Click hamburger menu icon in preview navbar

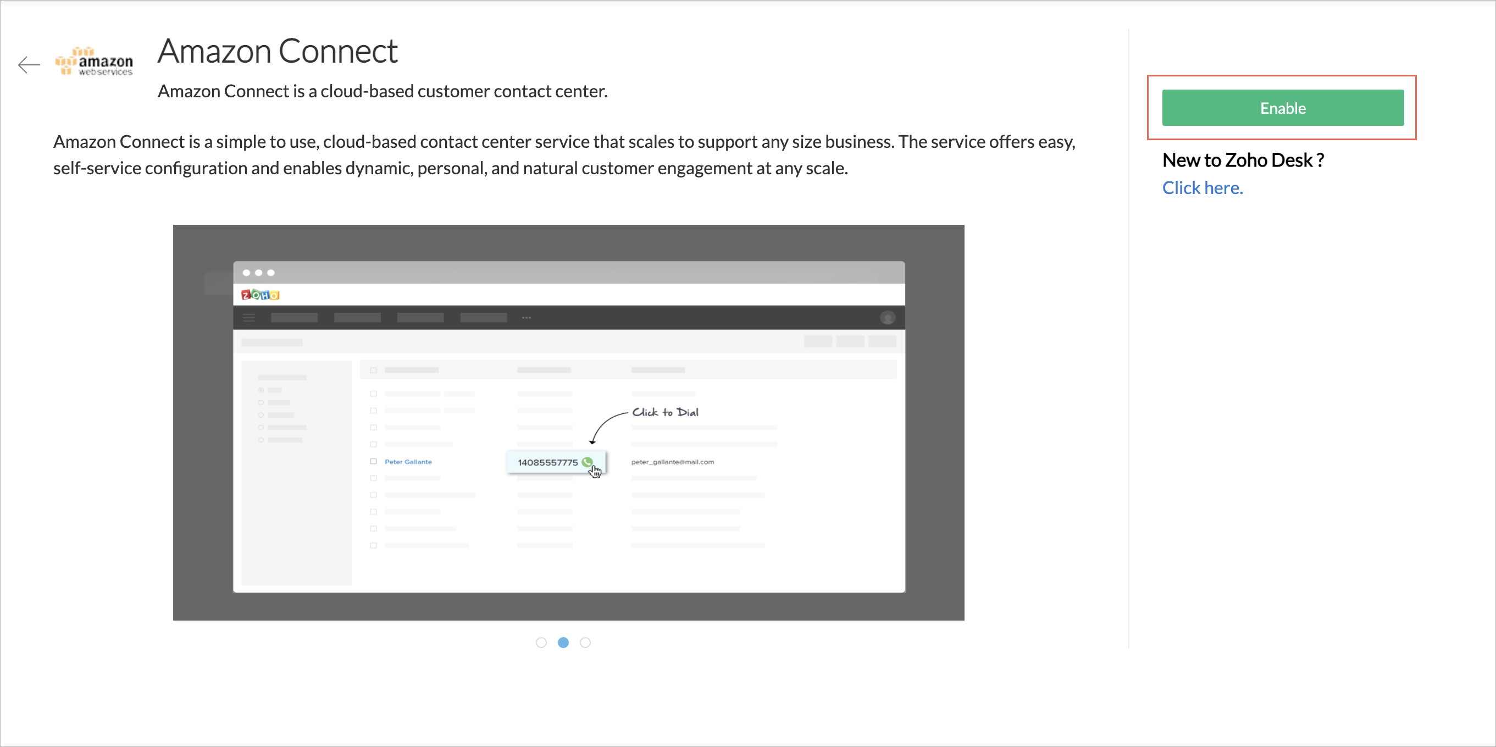(x=248, y=318)
